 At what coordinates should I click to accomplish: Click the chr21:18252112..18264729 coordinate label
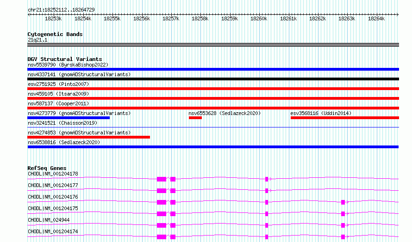pos(61,10)
